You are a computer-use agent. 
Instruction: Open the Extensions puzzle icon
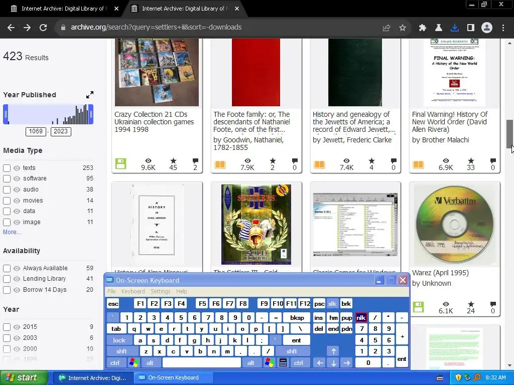pyautogui.click(x=422, y=28)
